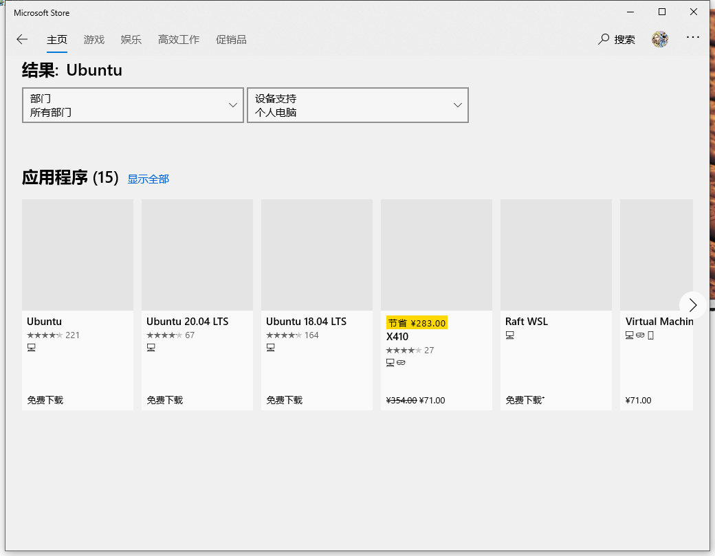Screen dimensions: 715x556
Task: Click the mixed reality headset icon under X410
Action: tap(401, 363)
